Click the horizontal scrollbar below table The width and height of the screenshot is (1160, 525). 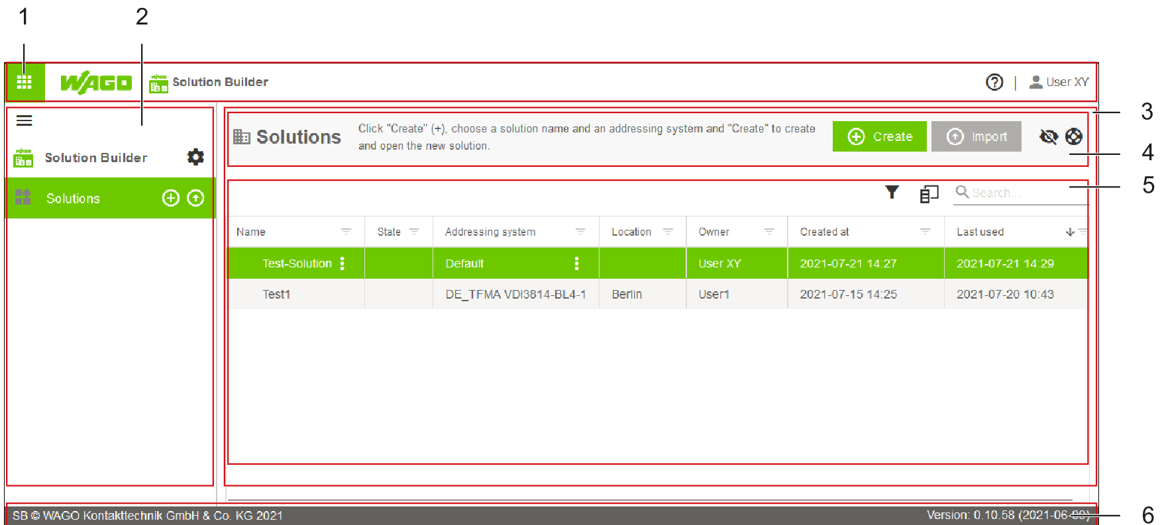[x=649, y=500]
